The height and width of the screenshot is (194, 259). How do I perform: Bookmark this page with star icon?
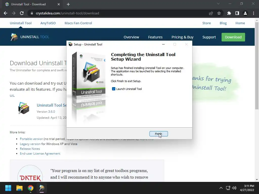click(x=219, y=13)
